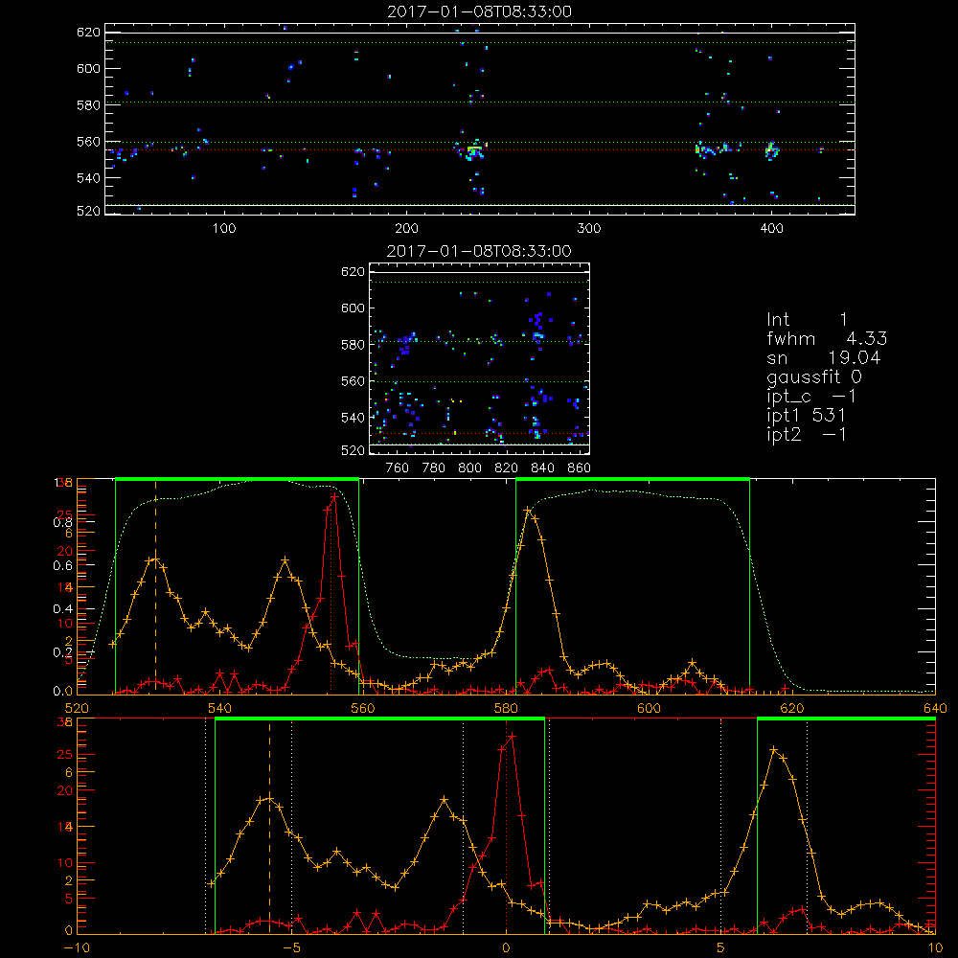Click the '580' x-axis label of spectrum plot
958x958 pixels.
click(506, 708)
